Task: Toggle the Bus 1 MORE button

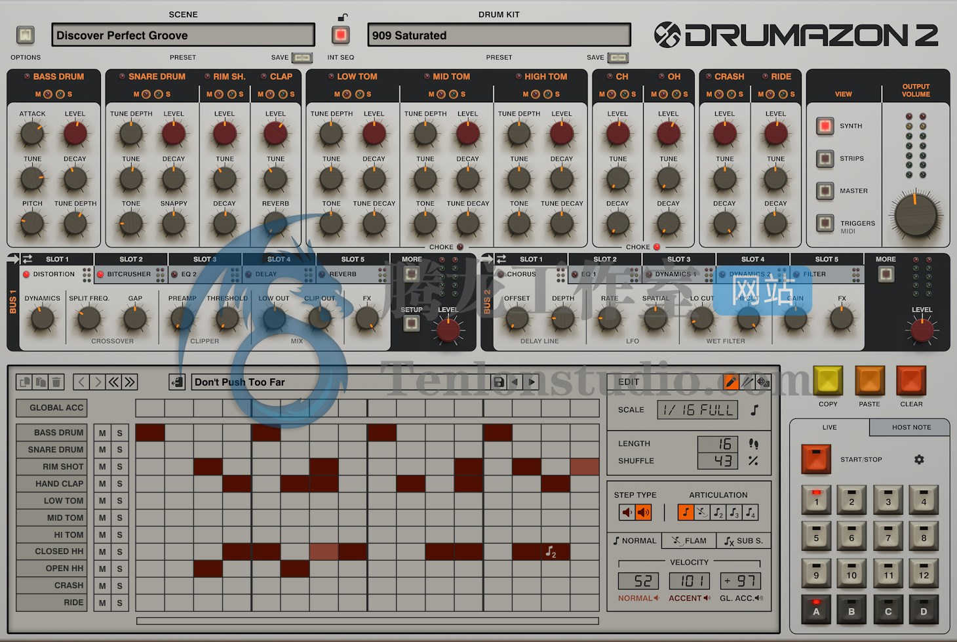Action: tap(412, 273)
